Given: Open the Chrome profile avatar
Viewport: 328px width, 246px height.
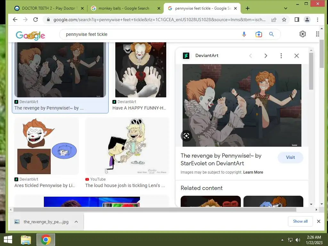Looking at the screenshot, I should coord(307,20).
